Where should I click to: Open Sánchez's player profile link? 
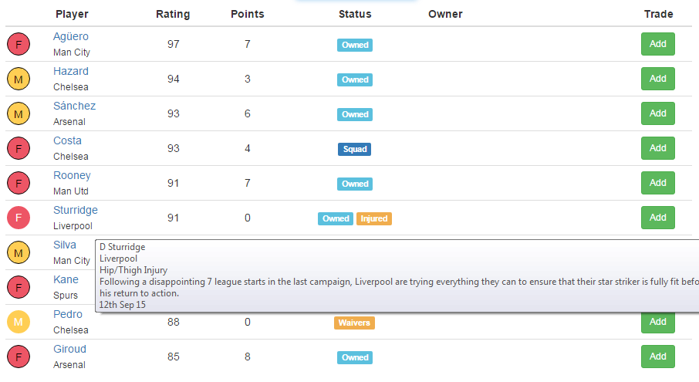74,106
